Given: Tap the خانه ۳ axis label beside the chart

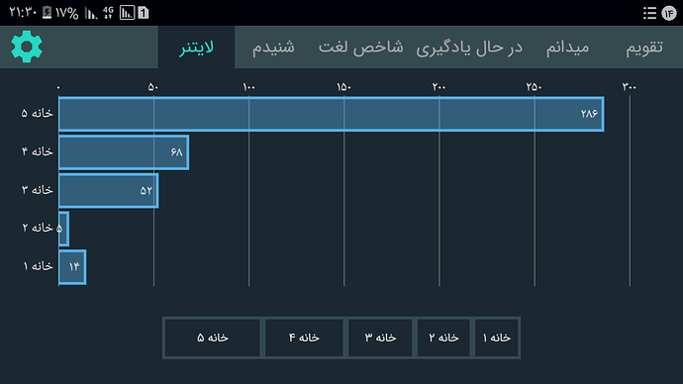Looking at the screenshot, I should (x=37, y=190).
